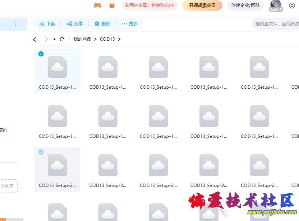
Task: Open the navigation history dropdown triangle
Action: tap(55, 39)
